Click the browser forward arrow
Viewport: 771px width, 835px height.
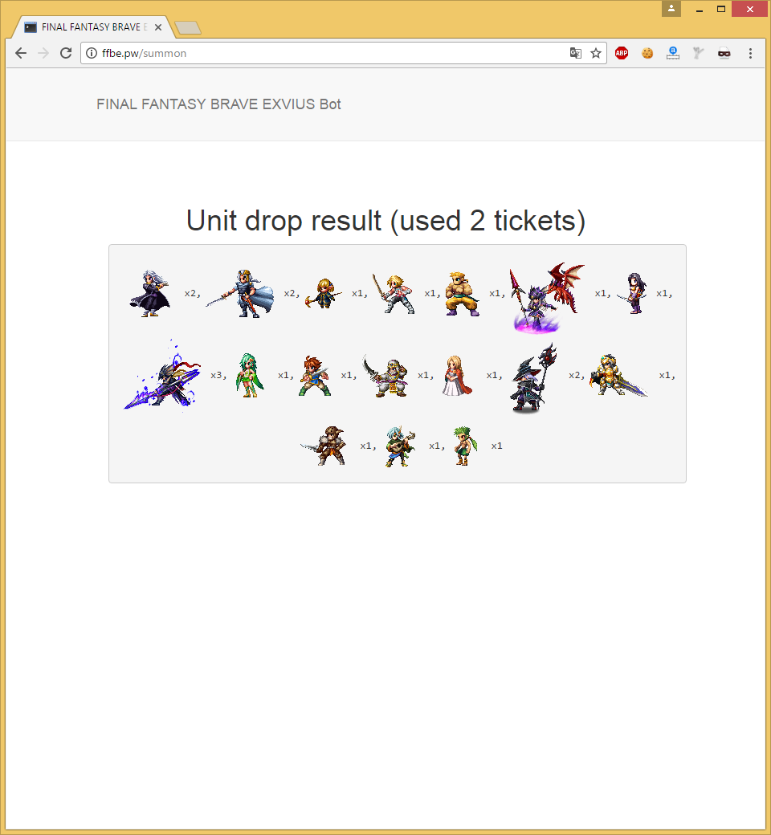coord(43,53)
